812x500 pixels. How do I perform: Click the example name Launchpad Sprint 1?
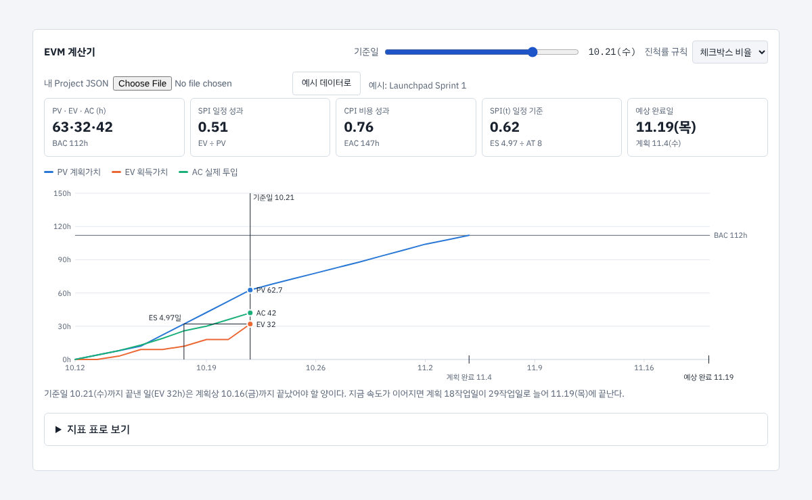[x=428, y=85]
